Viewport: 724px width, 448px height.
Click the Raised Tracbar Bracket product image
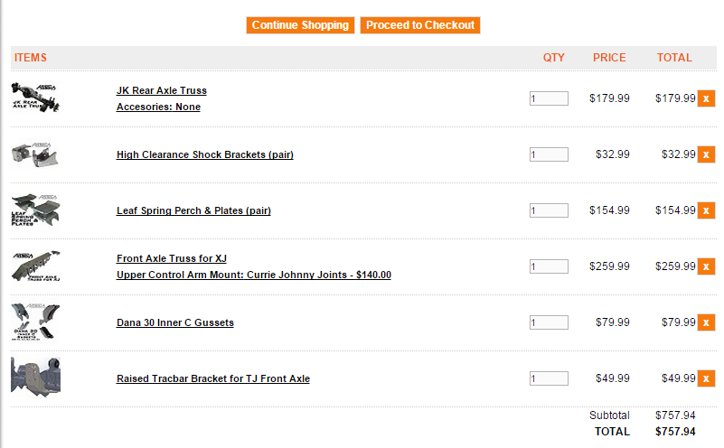pos(36,376)
